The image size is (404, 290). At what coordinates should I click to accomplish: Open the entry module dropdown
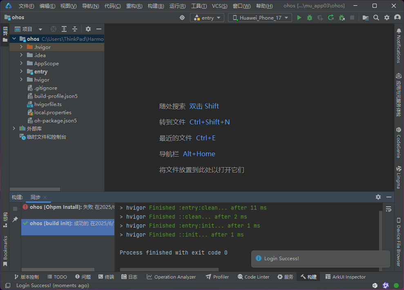[x=207, y=18]
